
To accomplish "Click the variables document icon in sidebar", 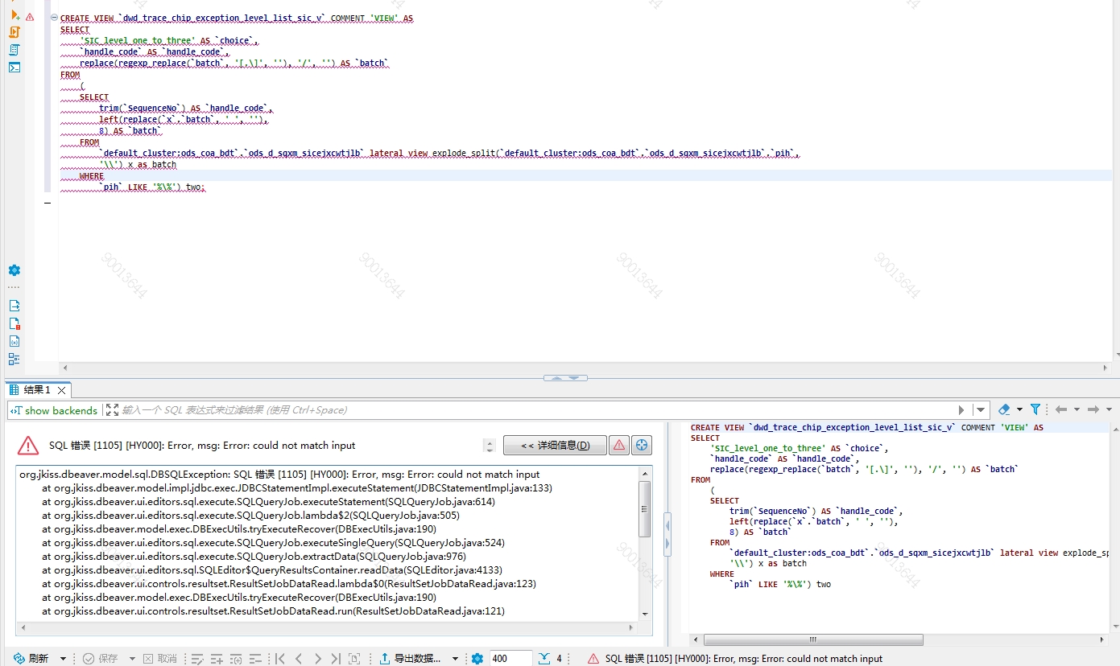I will [x=14, y=341].
